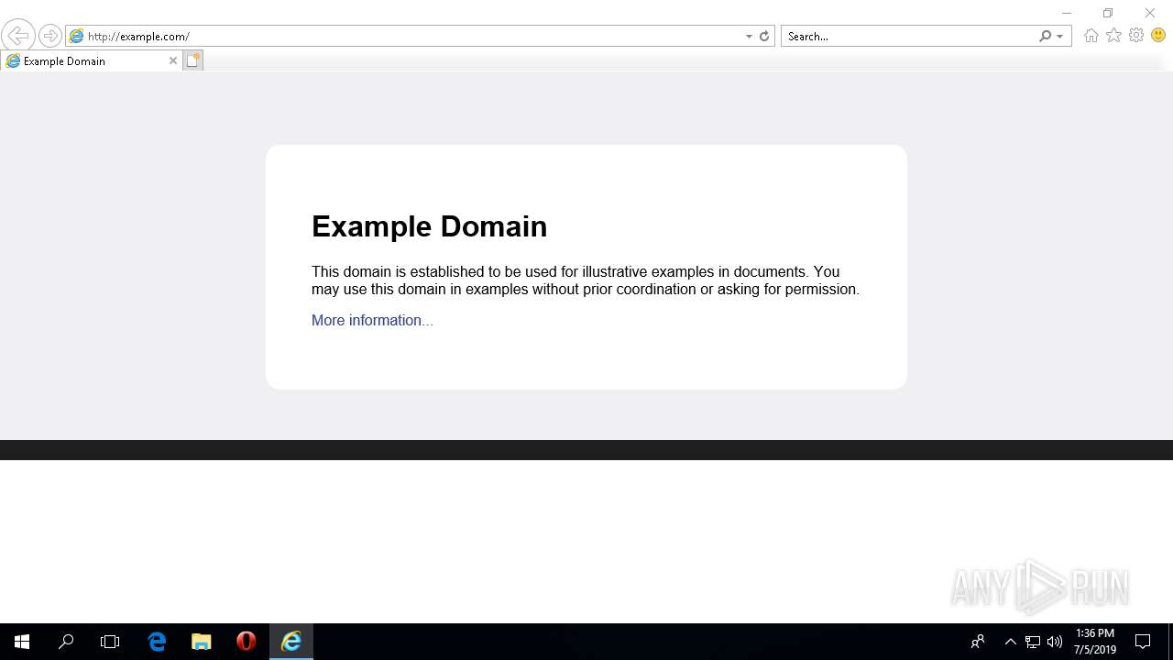Launch Microsoft Edge from taskbar
Viewport: 1173px width, 660px height.
(x=157, y=642)
